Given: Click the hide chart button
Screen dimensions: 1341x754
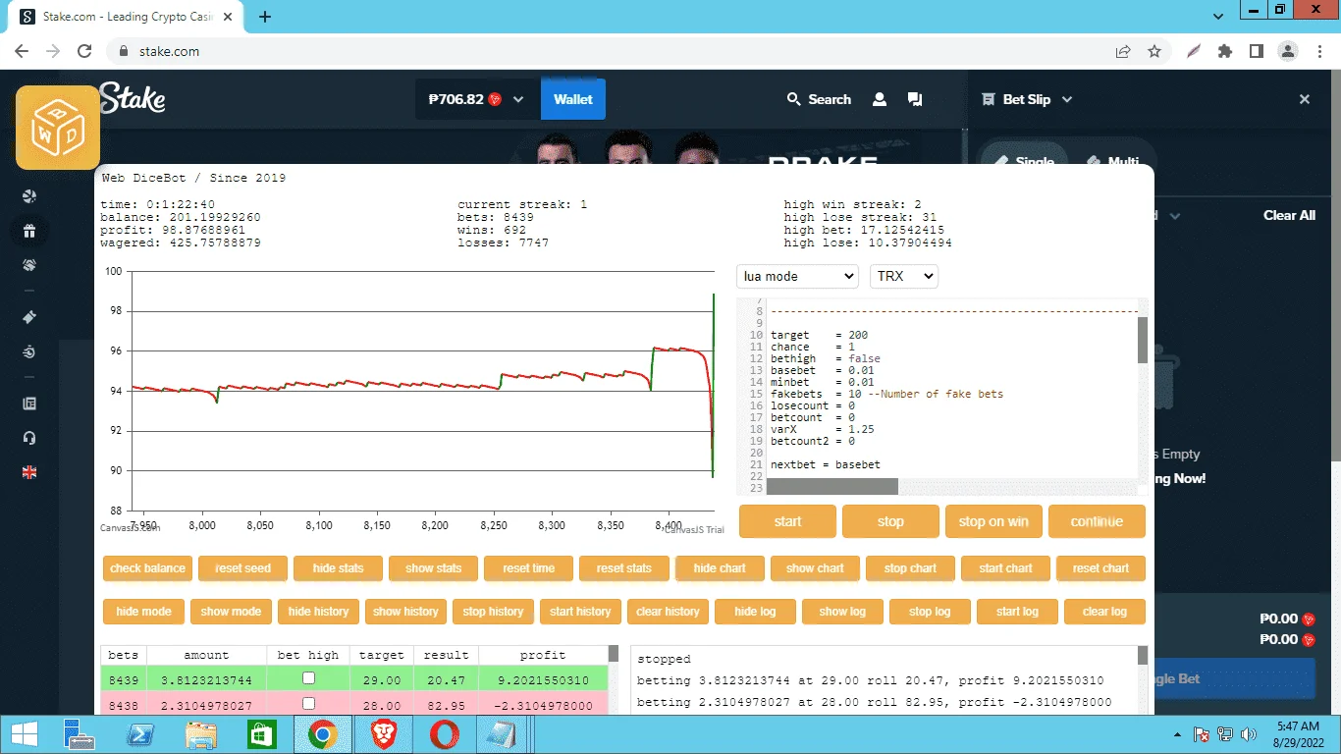Looking at the screenshot, I should click(x=720, y=568).
